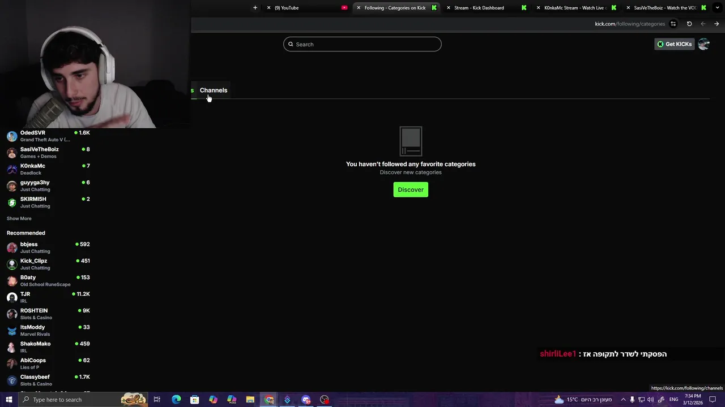Open OdedSVR channel in sidebar
725x407 pixels.
pos(48,136)
